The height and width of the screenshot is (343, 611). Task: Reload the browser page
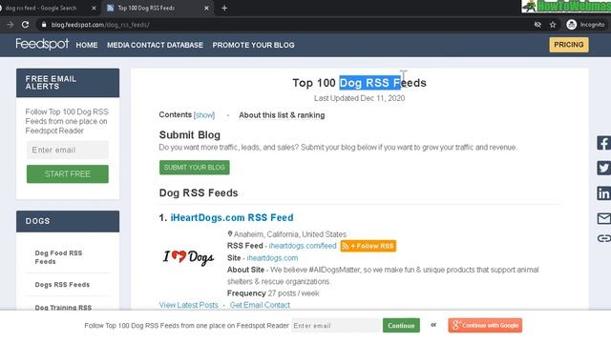point(26,25)
